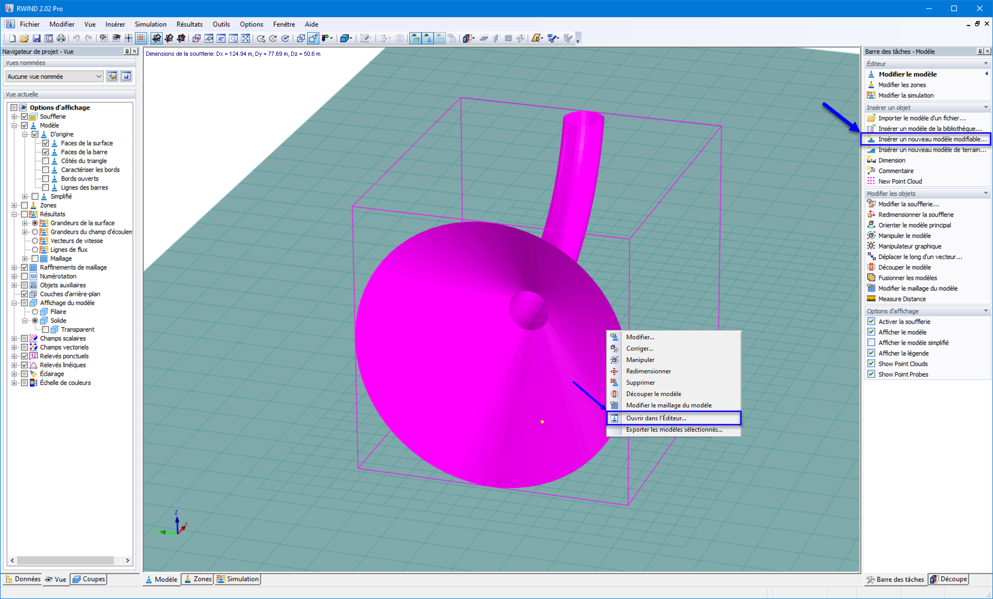
Task: Select the Filaire display radio button
Action: (x=35, y=312)
